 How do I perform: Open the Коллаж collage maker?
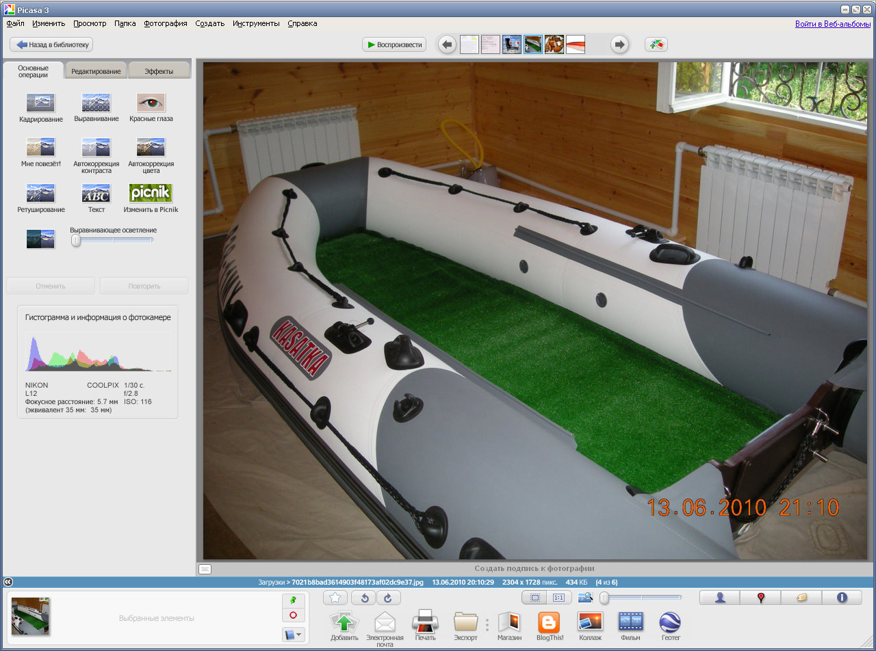[590, 623]
